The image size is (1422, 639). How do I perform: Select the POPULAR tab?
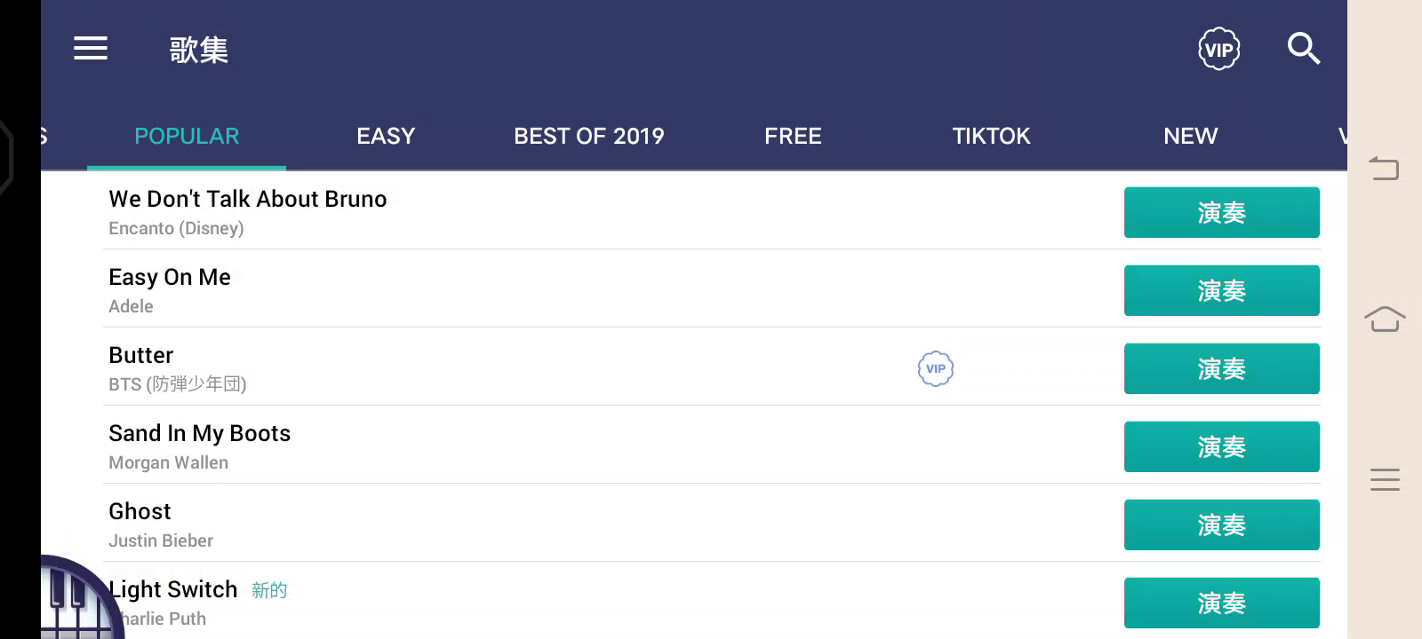(x=187, y=136)
